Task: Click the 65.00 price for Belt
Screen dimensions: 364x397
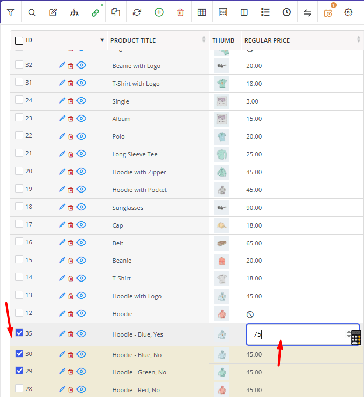Action: [254, 243]
